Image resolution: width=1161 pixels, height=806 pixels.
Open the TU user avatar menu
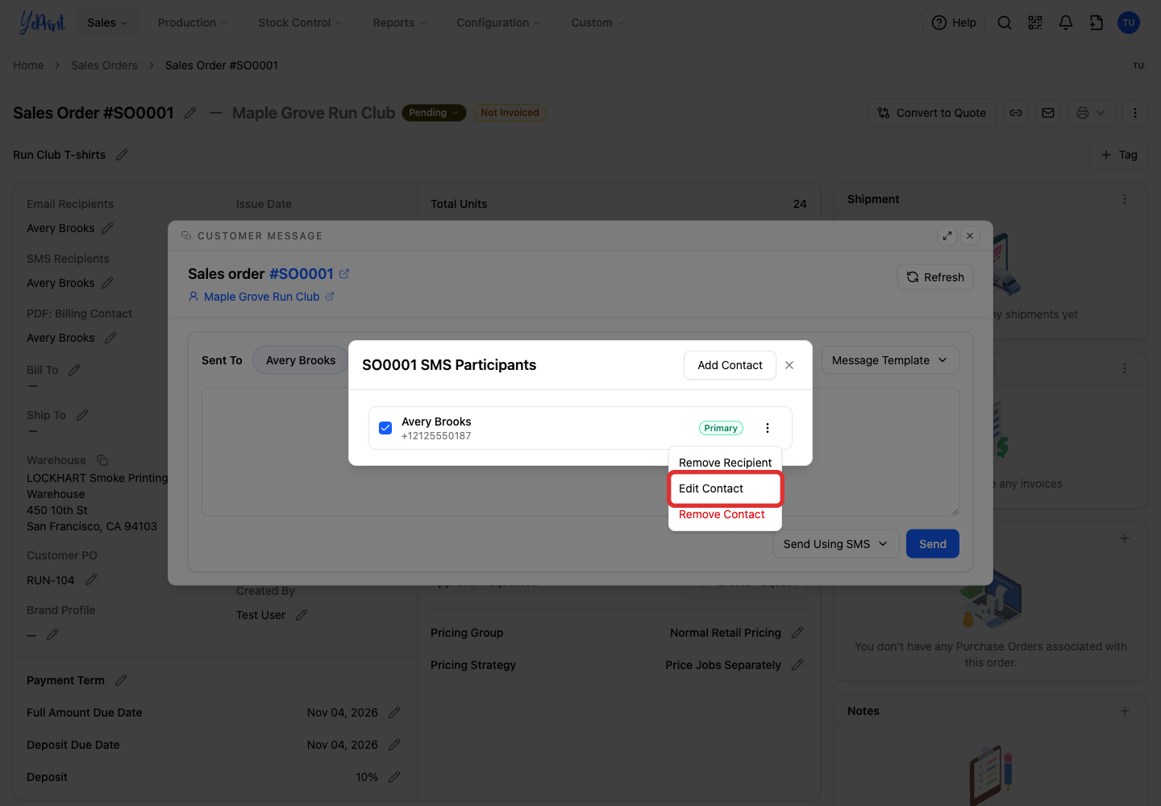[1129, 23]
